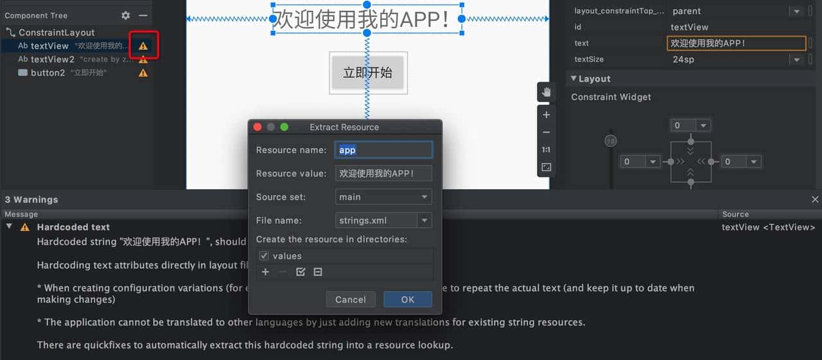Click warning icon beside button2 row

coord(143,73)
